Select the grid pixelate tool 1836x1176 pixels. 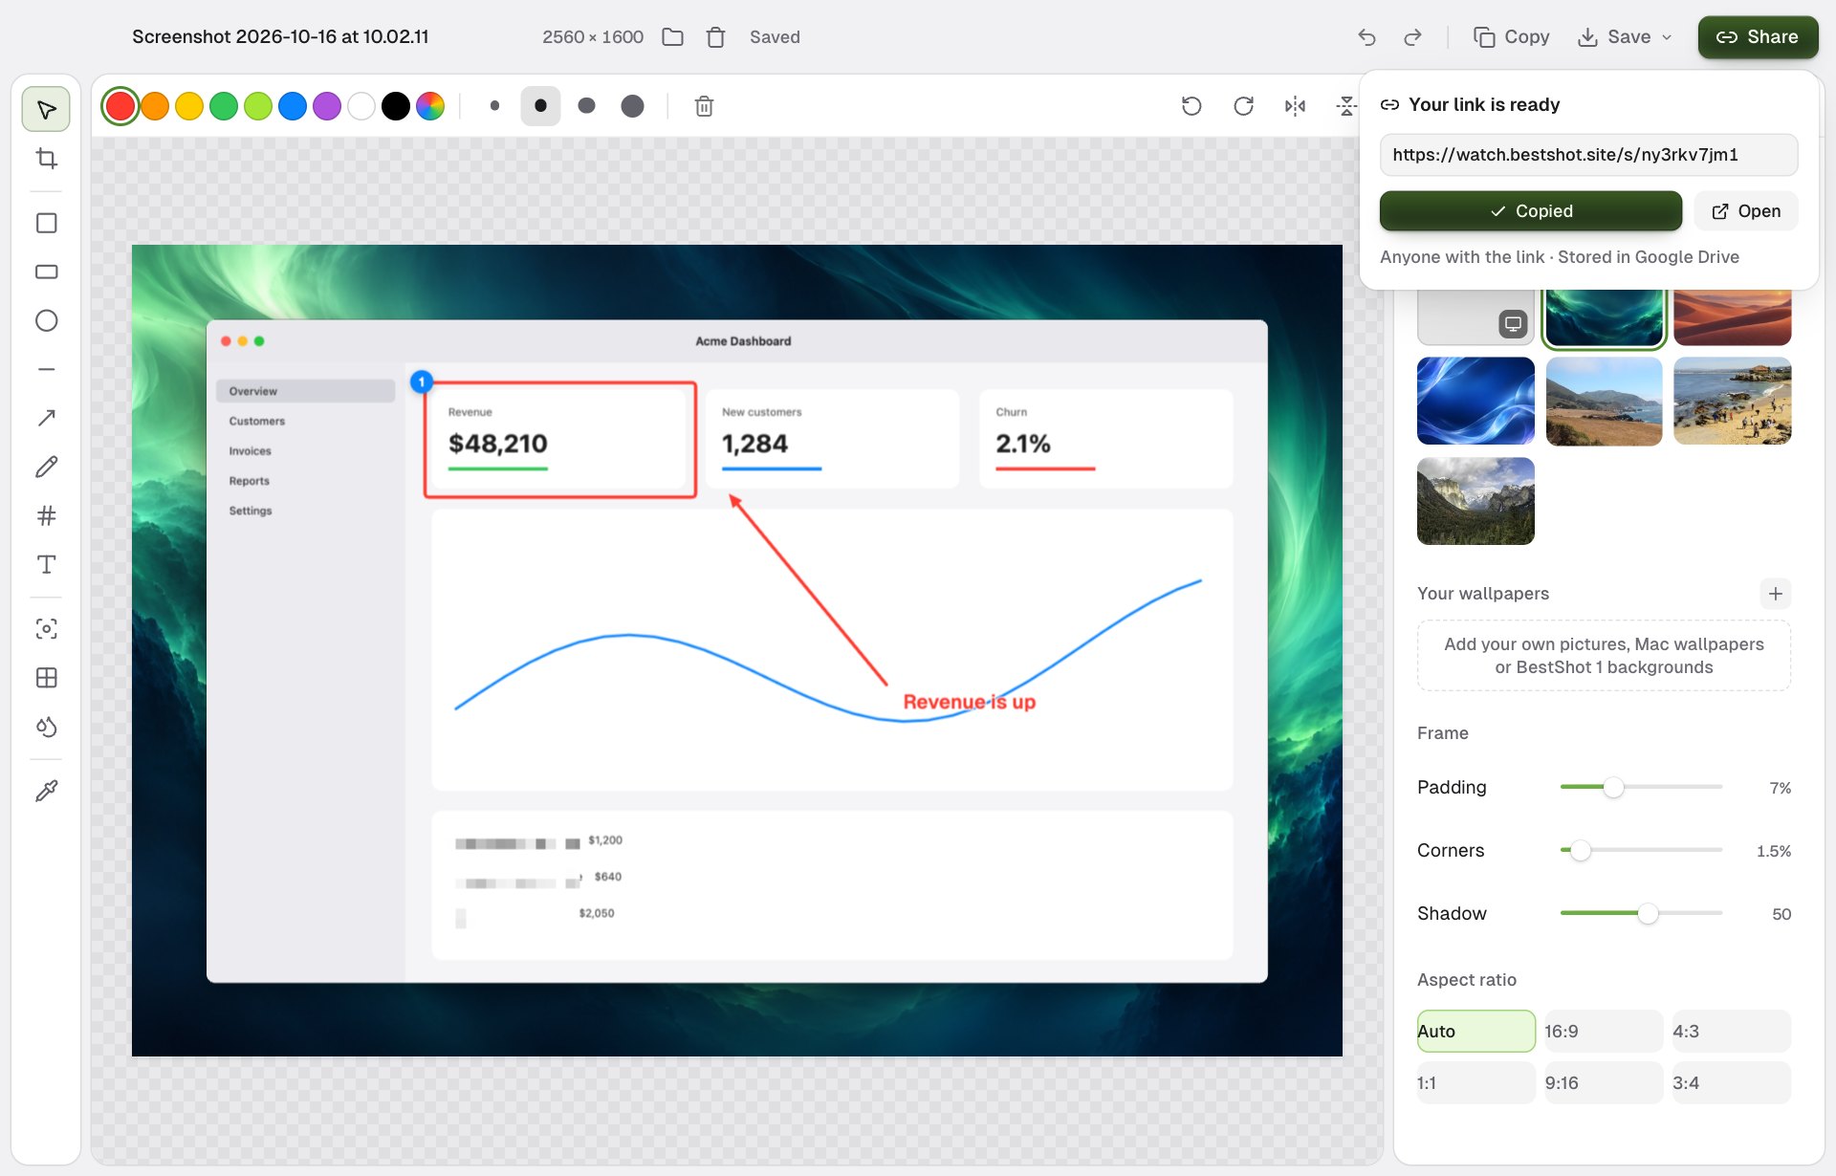tap(46, 678)
